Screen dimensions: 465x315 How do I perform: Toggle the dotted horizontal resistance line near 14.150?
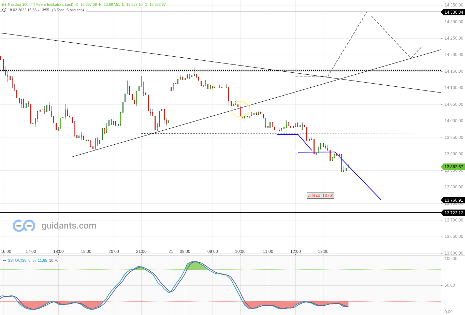136,70
